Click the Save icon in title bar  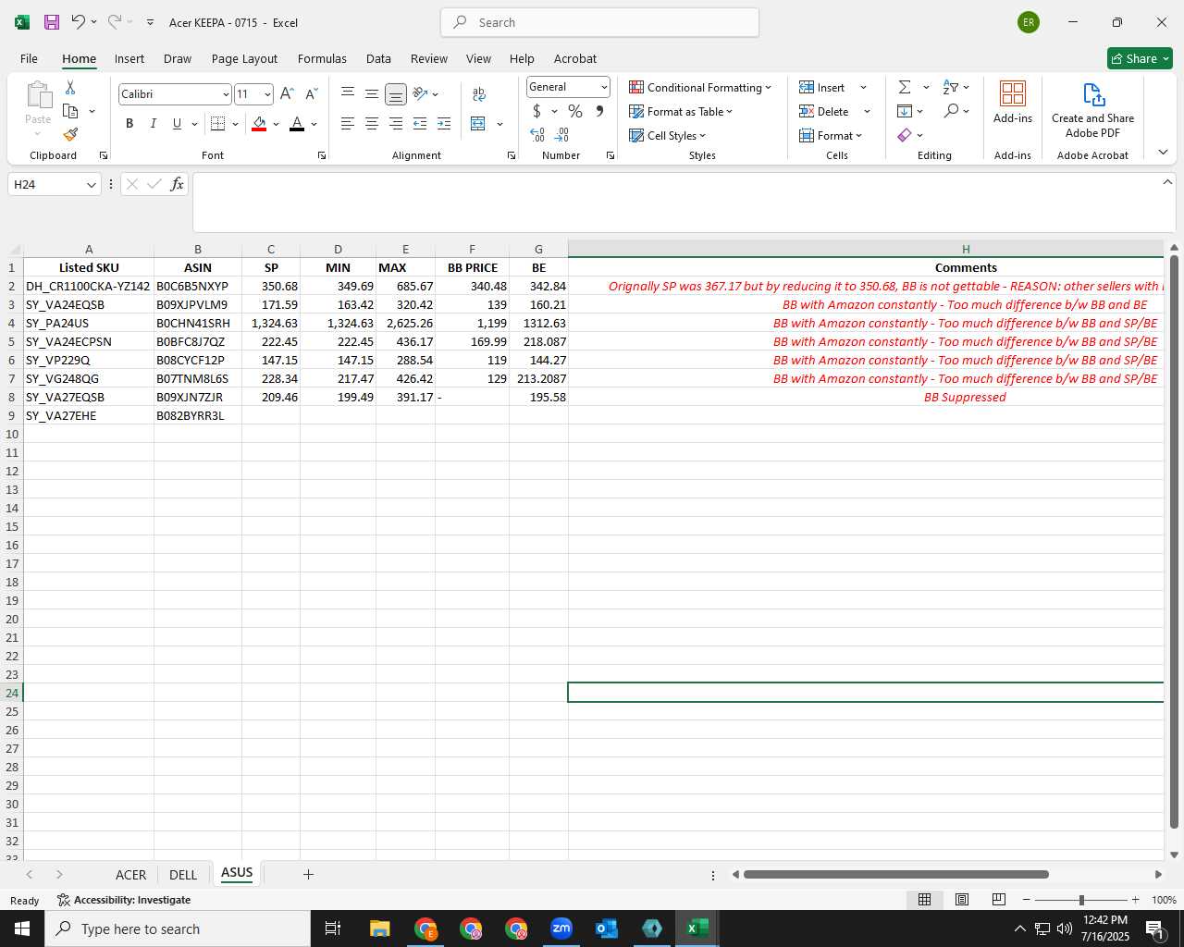[x=52, y=22]
